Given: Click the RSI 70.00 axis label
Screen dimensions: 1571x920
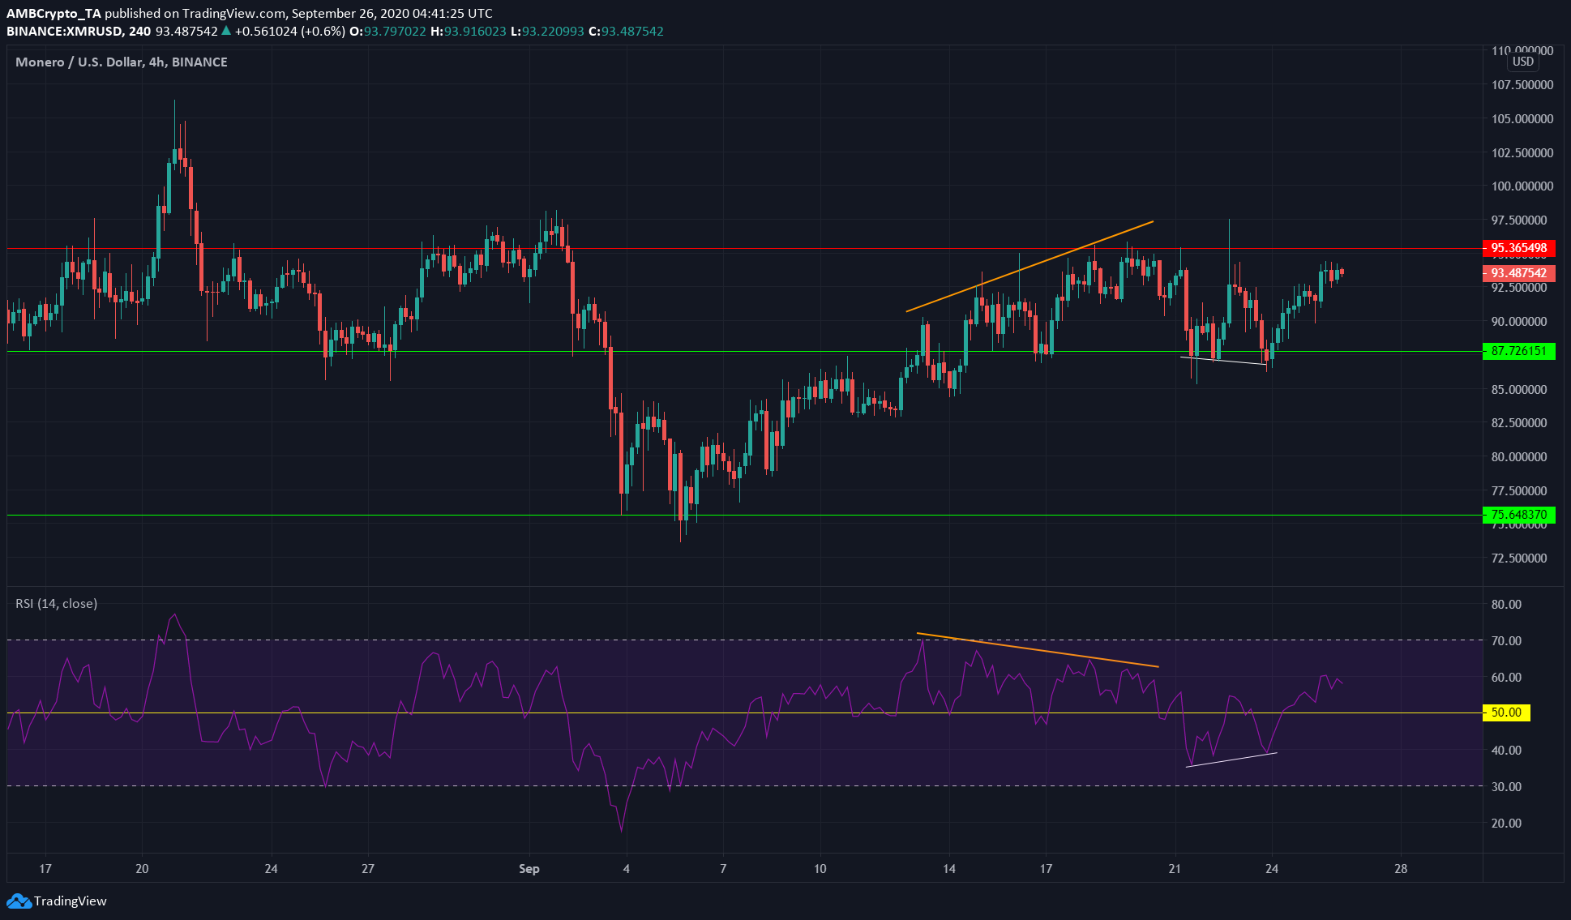Looking at the screenshot, I should coord(1506,640).
